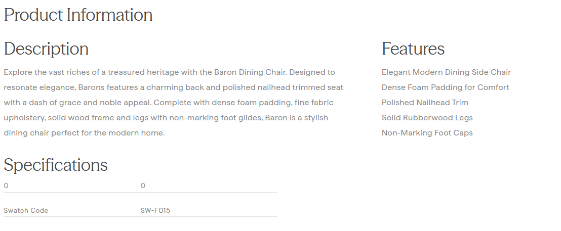
Task: Click the SW-F015 swatch code value
Action: (155, 210)
